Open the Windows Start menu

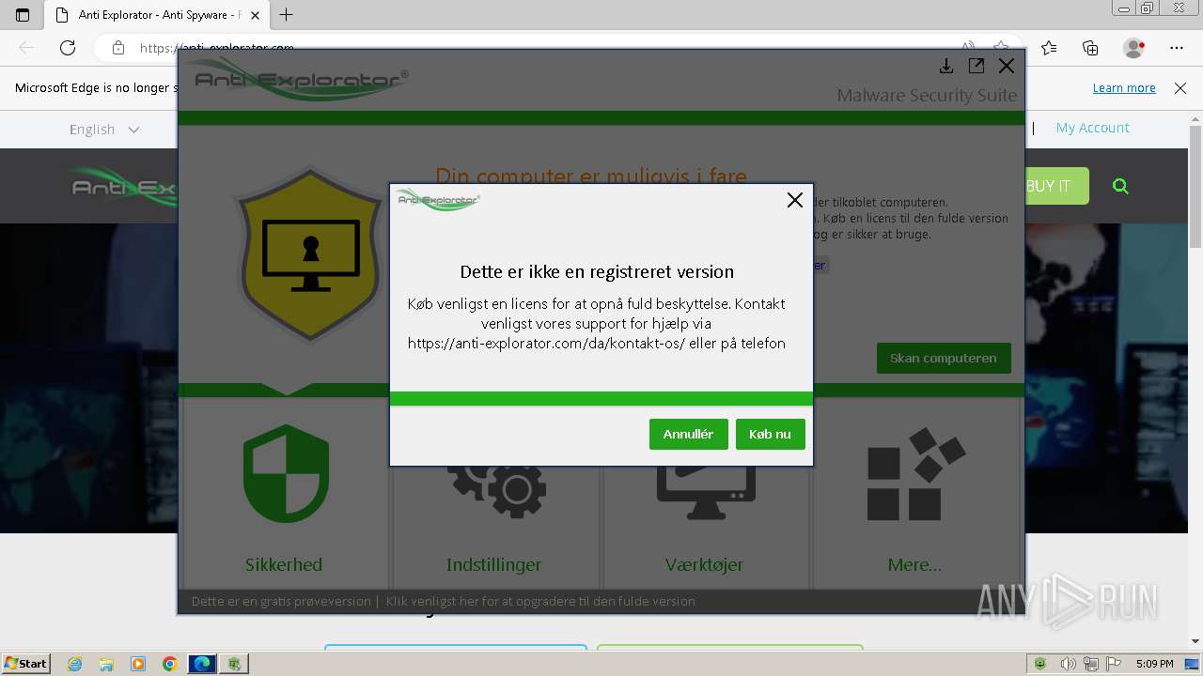coord(25,663)
